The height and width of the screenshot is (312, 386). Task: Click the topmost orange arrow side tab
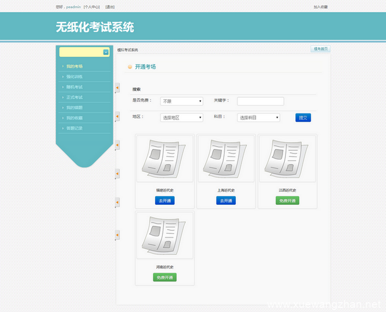coord(117,87)
